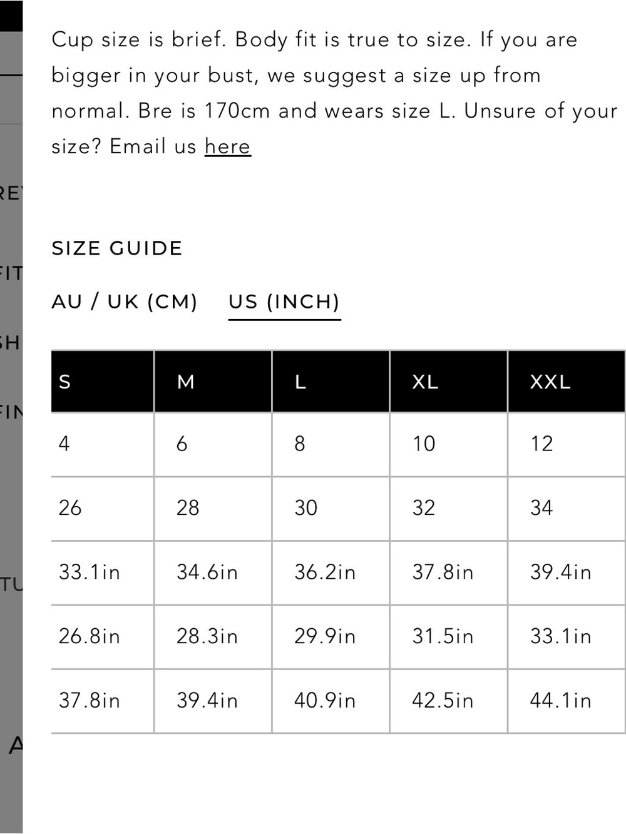Image resolution: width=626 pixels, height=834 pixels.
Task: Click the XL size column header
Action: click(x=448, y=381)
